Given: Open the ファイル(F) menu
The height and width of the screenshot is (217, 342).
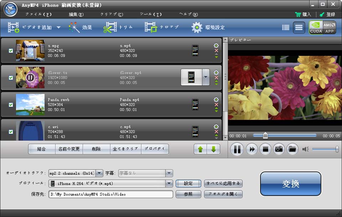Looking at the screenshot, I should pyautogui.click(x=38, y=14).
